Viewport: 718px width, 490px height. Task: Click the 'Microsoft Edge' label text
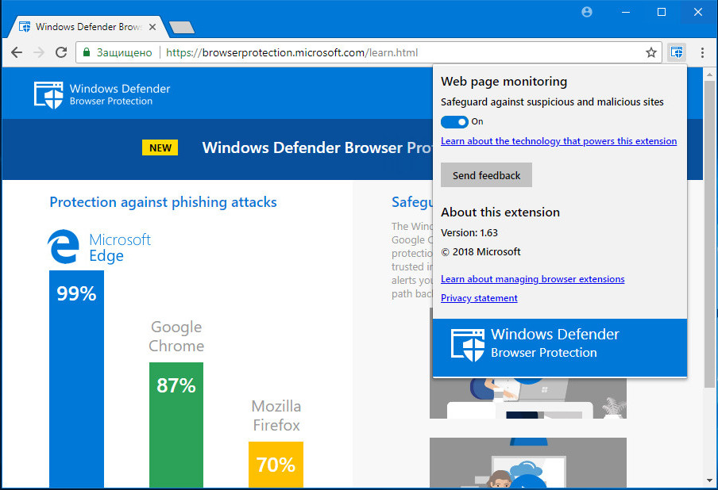120,247
